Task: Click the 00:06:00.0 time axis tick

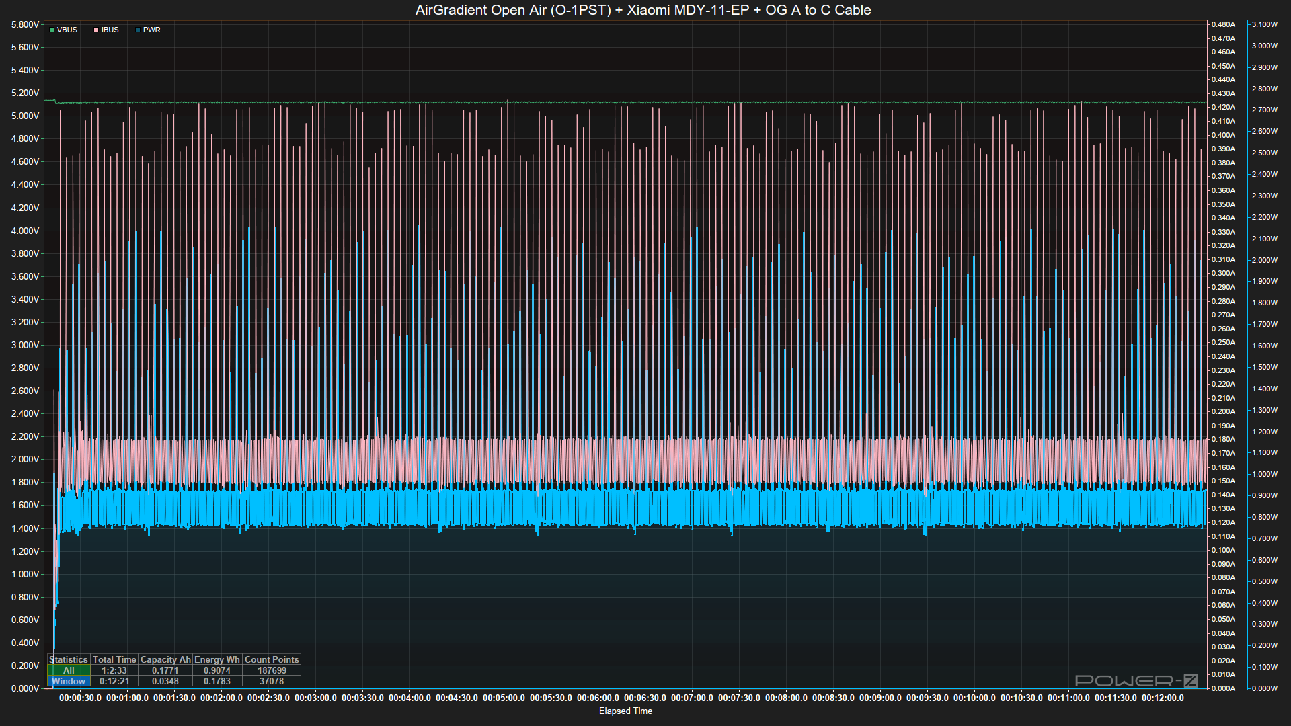Action: click(598, 698)
